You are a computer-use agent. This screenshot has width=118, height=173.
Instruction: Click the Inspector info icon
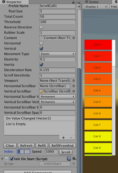click(x=4, y=2)
